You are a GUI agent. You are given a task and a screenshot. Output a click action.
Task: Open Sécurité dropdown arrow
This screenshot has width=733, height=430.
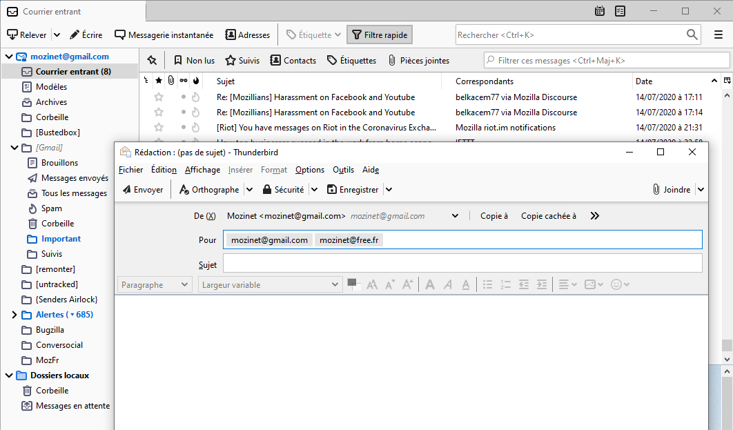click(x=315, y=189)
